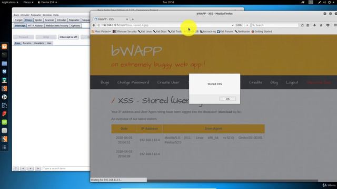Open the Applications menu

point(10,2)
